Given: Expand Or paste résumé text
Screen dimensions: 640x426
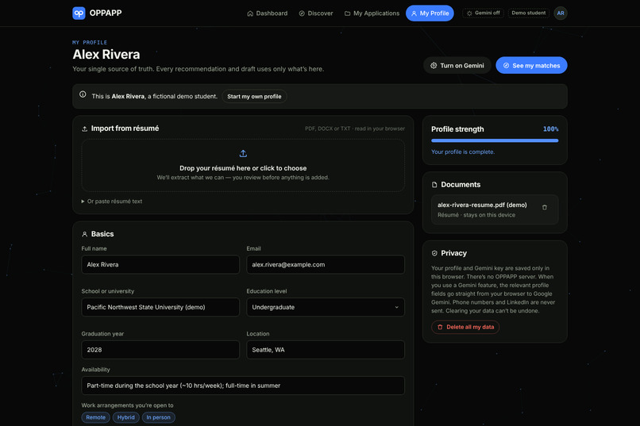Looking at the screenshot, I should tap(112, 201).
